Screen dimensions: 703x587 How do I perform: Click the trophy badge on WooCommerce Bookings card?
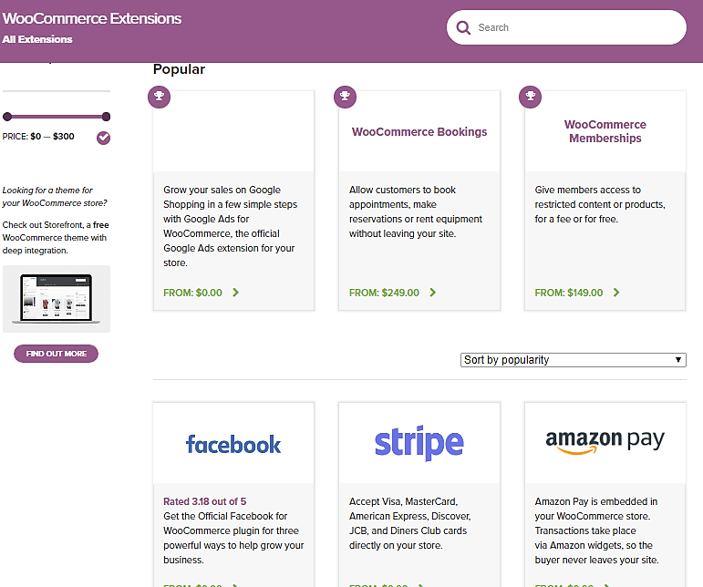coord(346,97)
